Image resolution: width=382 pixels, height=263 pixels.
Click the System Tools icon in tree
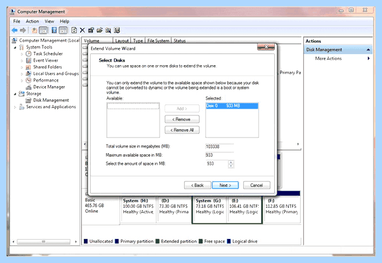coord(22,47)
